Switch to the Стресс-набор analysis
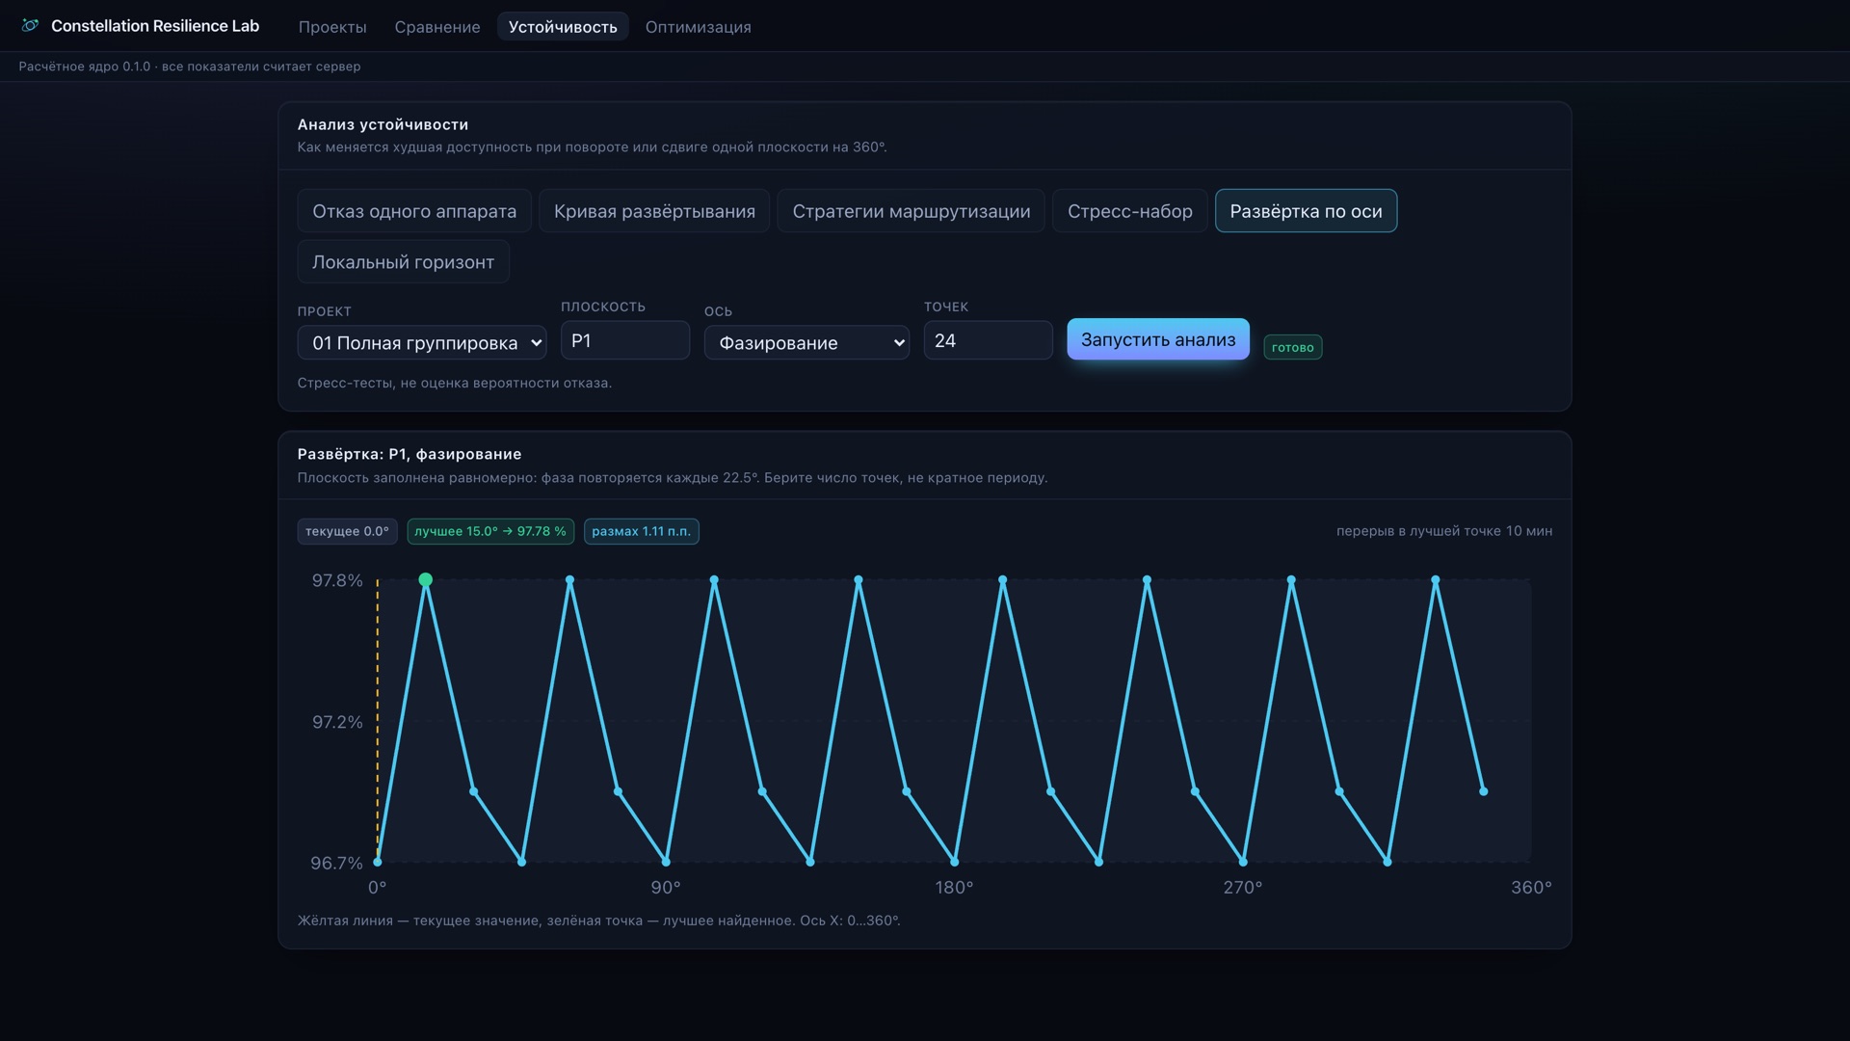This screenshot has height=1041, width=1850. tap(1130, 211)
